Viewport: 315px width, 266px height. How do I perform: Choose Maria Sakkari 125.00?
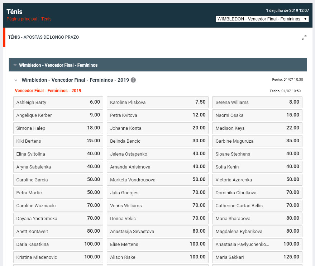click(x=257, y=257)
